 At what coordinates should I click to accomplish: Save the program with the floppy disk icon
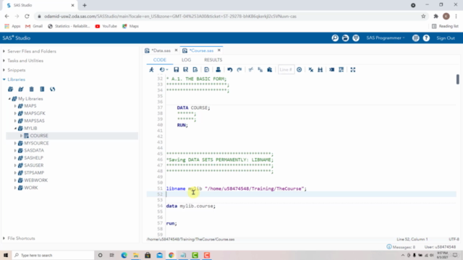pos(176,69)
